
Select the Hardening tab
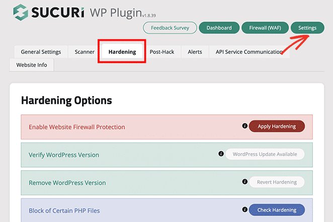(122, 52)
